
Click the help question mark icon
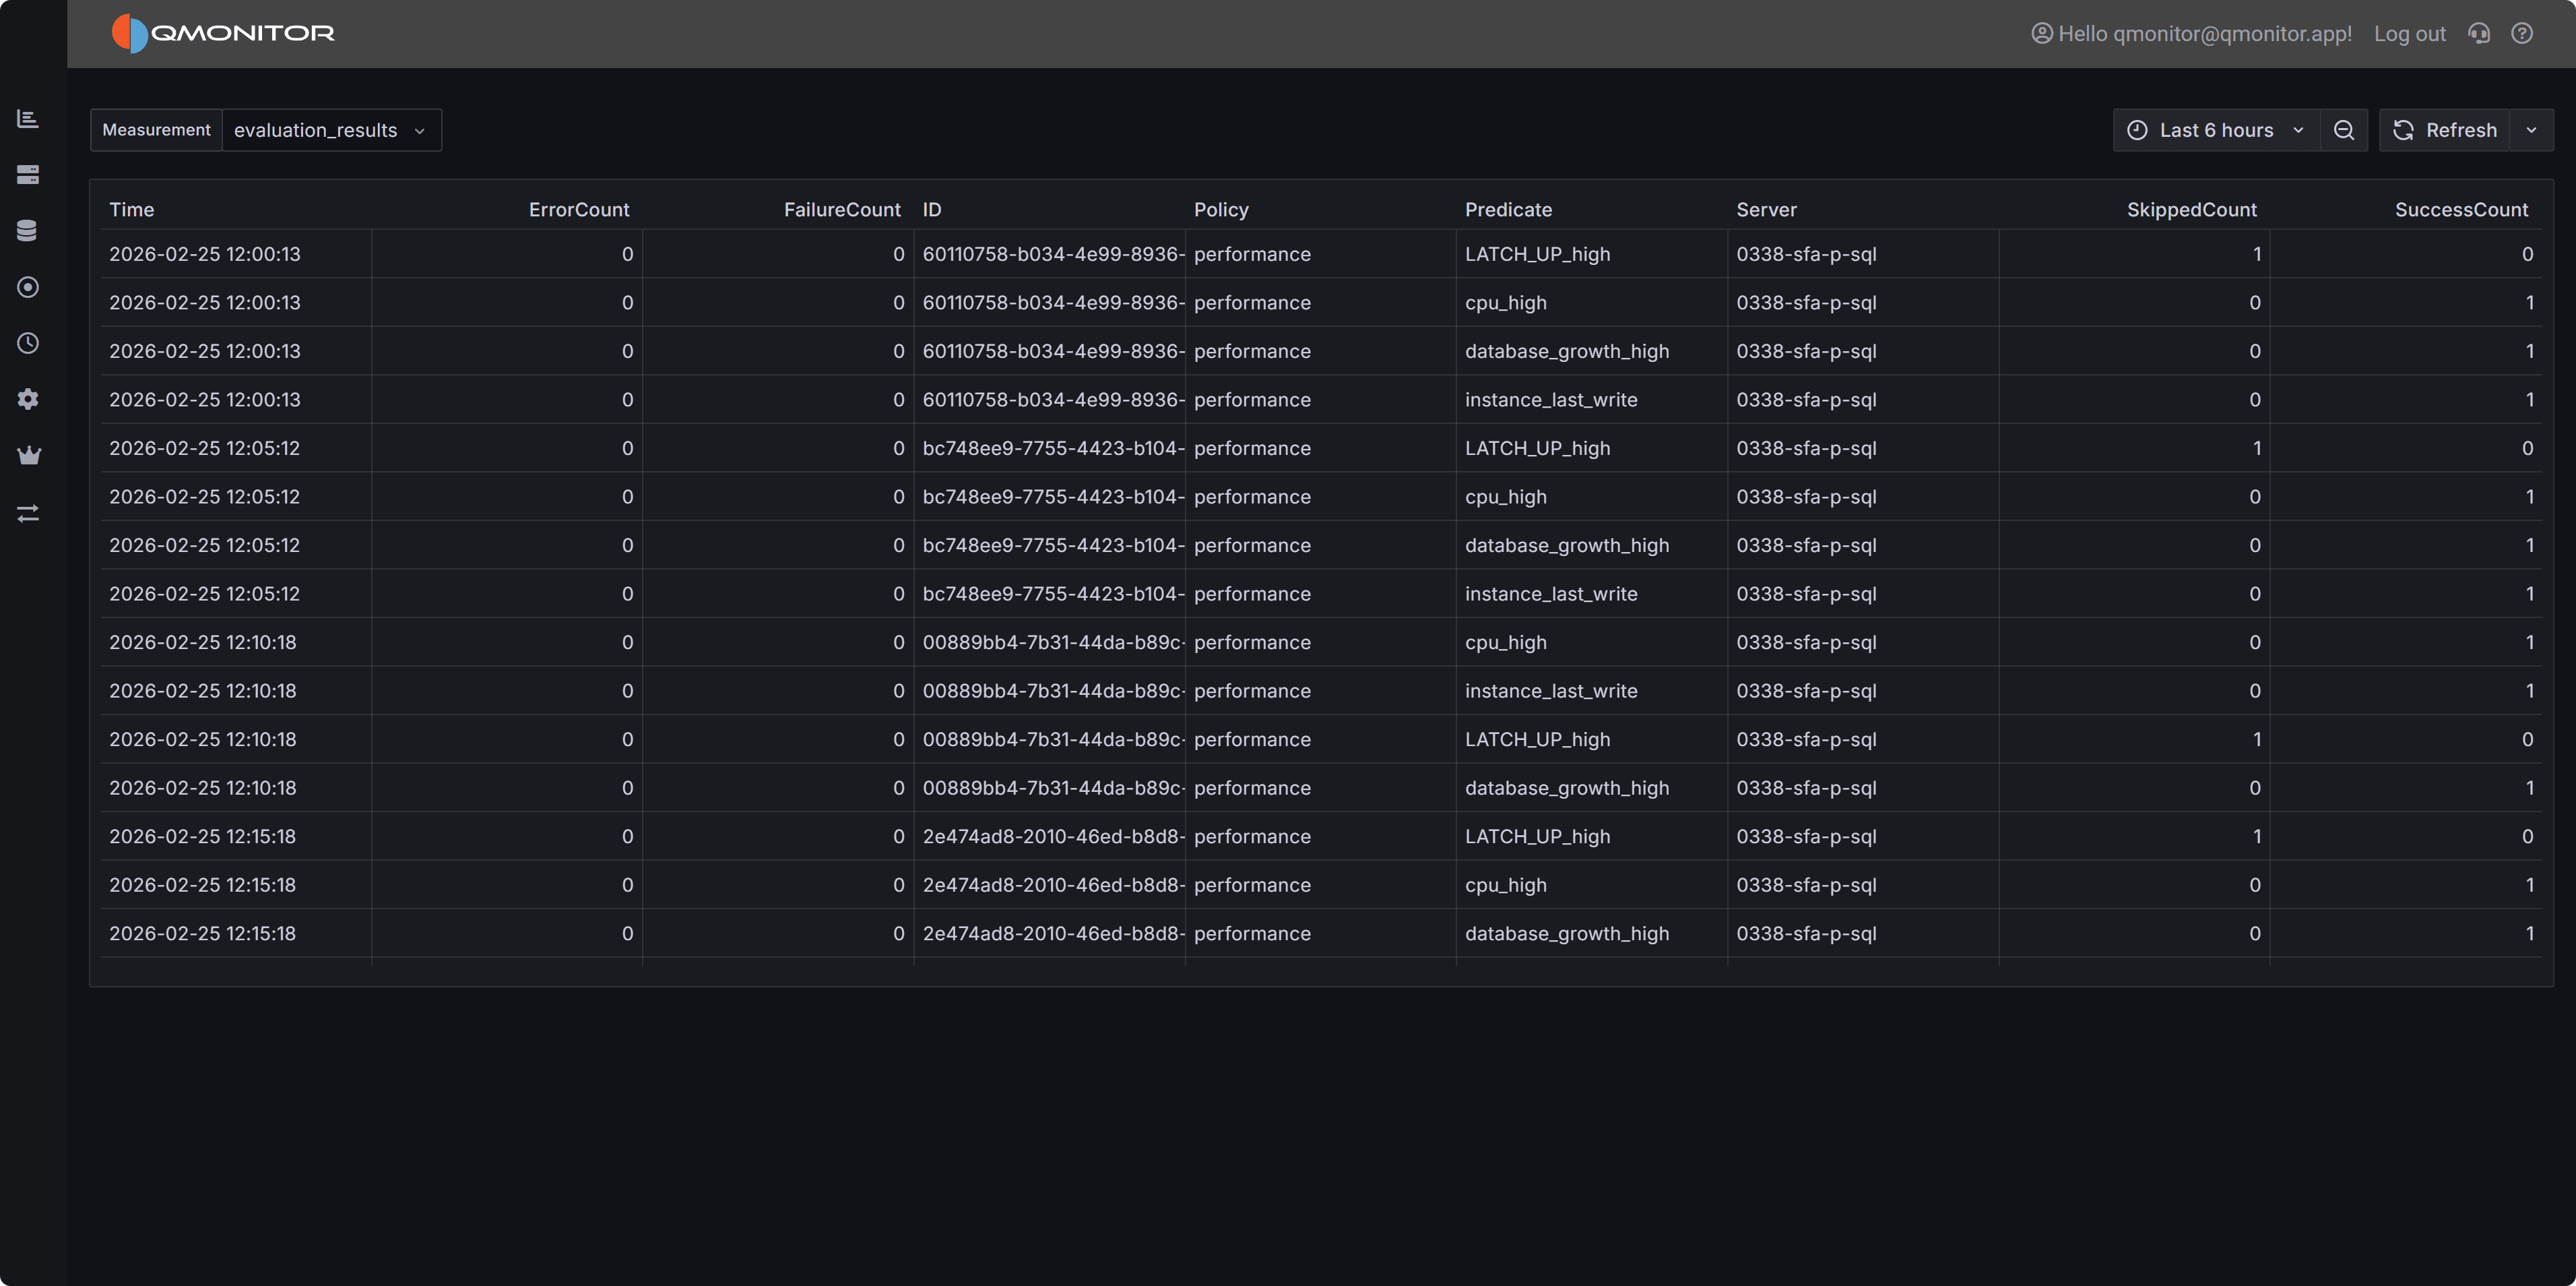pos(2522,33)
